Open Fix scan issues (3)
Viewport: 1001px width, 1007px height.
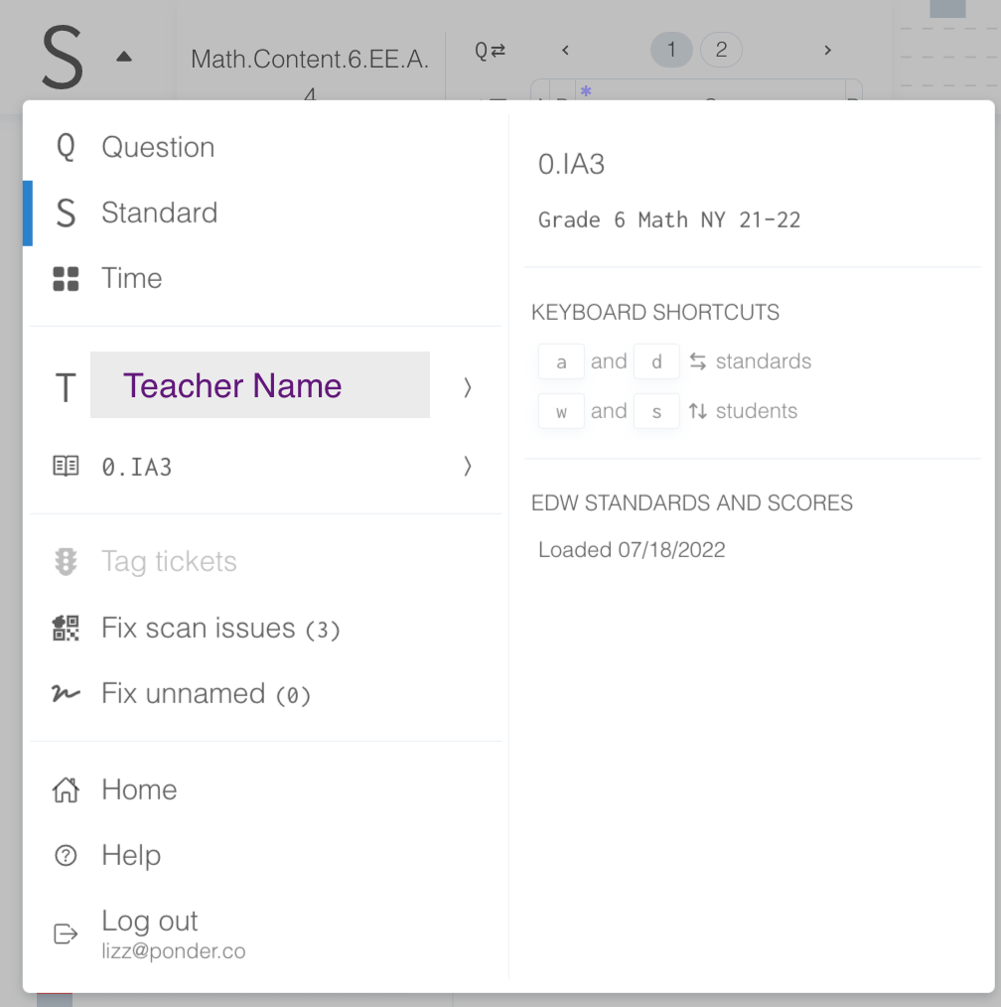click(264, 628)
